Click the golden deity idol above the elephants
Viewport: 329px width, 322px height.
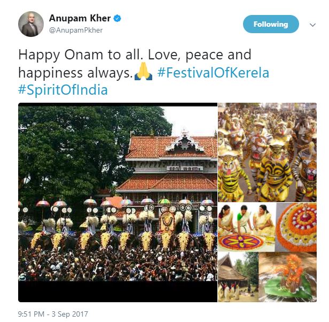point(167,221)
